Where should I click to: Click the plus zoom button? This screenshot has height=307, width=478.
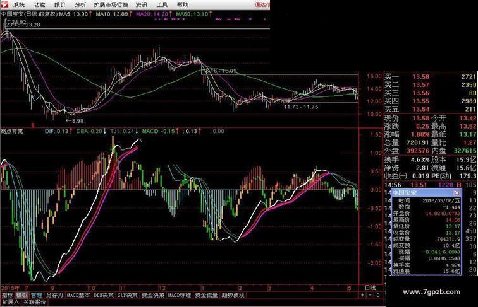pos(362,295)
